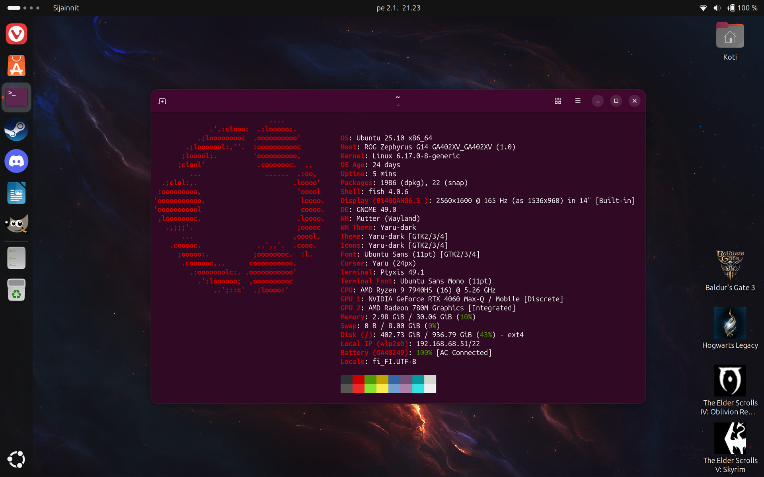Click the red color block in terminal
Viewport: 764px width, 477px height.
pos(358,380)
